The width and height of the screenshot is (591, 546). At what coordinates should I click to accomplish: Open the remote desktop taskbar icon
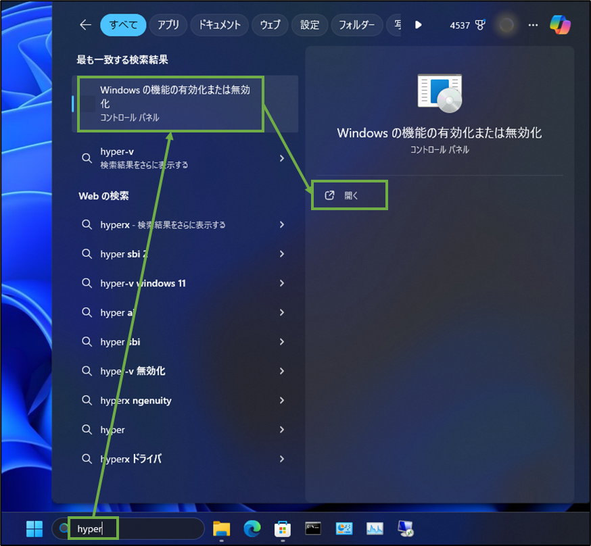pos(406,528)
